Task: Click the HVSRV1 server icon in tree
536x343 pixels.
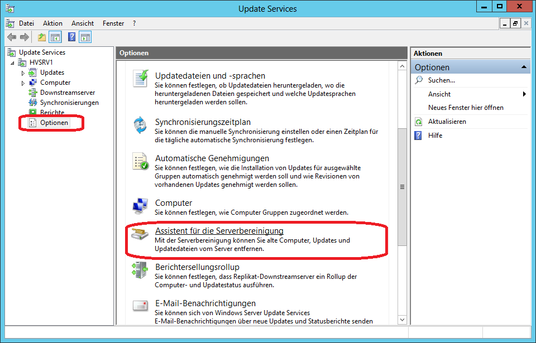Action: click(x=22, y=62)
